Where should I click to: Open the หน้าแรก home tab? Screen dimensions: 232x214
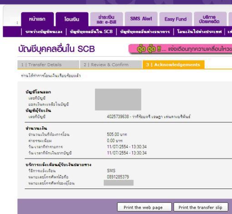click(37, 19)
